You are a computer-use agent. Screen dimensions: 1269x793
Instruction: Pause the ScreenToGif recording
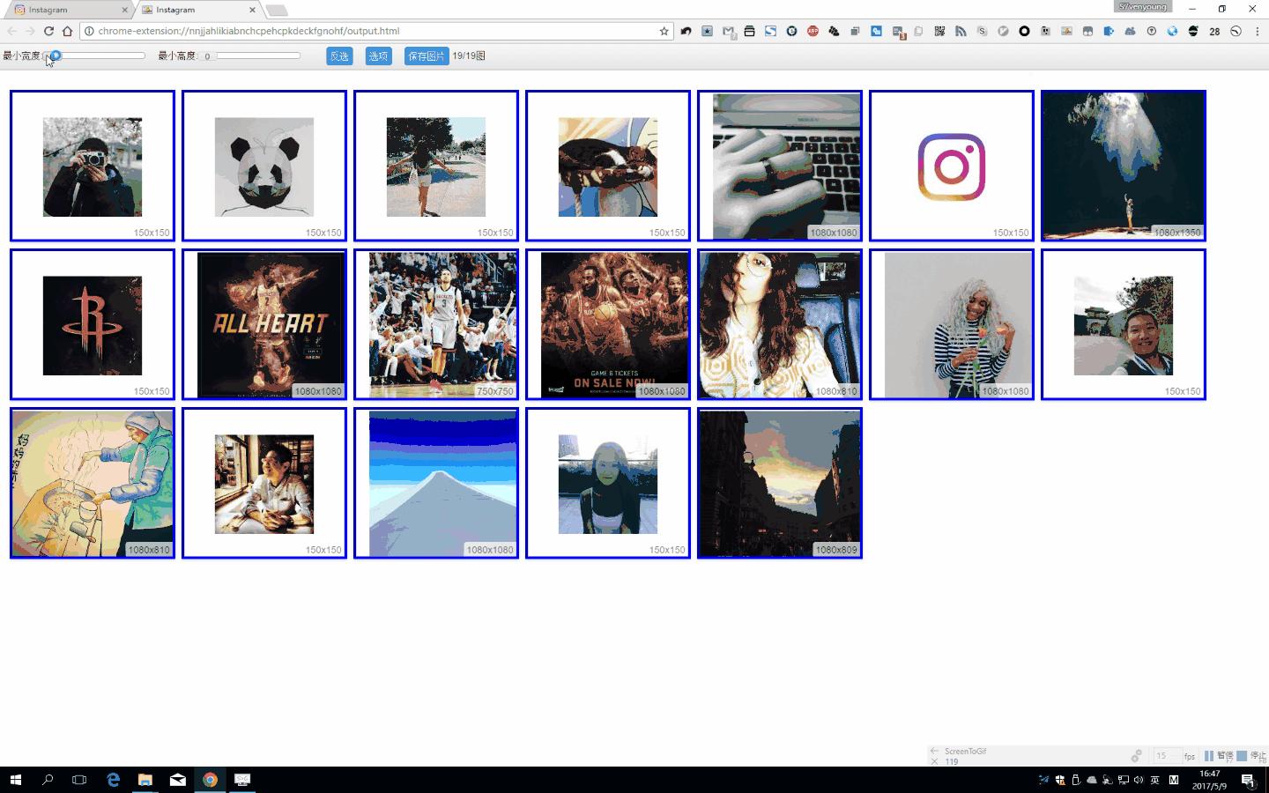(x=1219, y=756)
